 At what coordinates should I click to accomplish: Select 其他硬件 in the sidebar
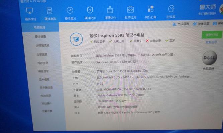tap(46, 103)
